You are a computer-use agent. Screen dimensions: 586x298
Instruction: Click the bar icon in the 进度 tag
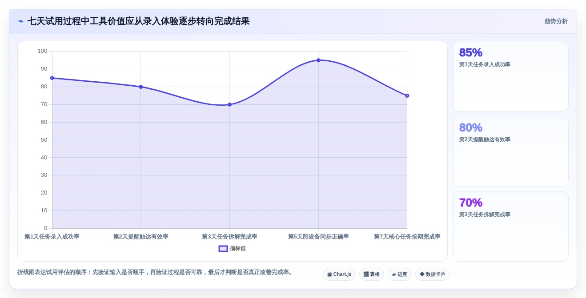coord(394,274)
